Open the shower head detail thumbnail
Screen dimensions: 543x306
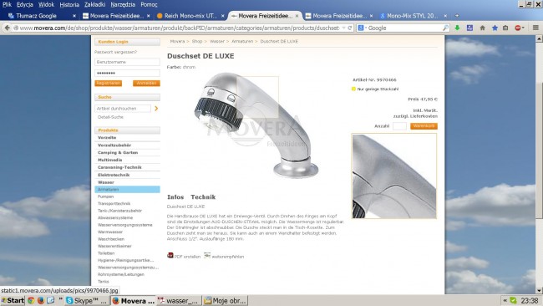[394, 176]
